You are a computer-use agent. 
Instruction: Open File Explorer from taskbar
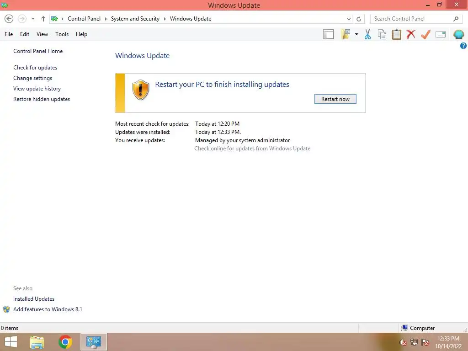coord(37,342)
